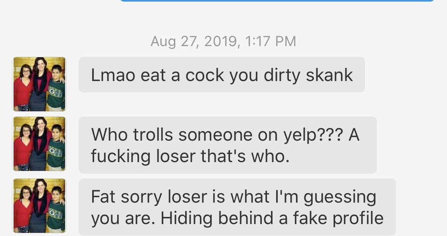The width and height of the screenshot is (447, 236).
Task: Click the text "Hiding behind a fake profile"
Action: click(272, 218)
